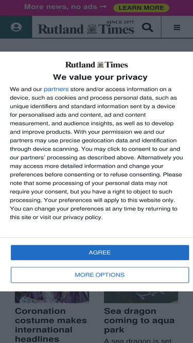Open MORE OPTIONS for privacy preferences
Image resolution: width=193 pixels, height=343 pixels.
100,275
